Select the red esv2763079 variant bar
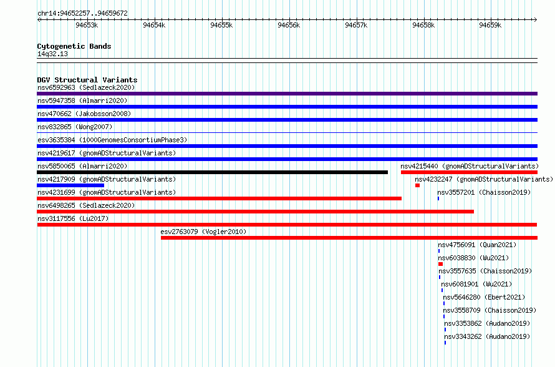 [x=349, y=238]
